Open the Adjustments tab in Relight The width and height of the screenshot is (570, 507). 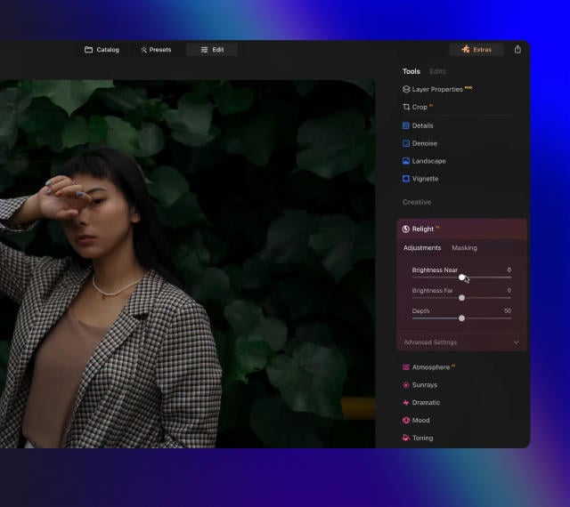422,248
